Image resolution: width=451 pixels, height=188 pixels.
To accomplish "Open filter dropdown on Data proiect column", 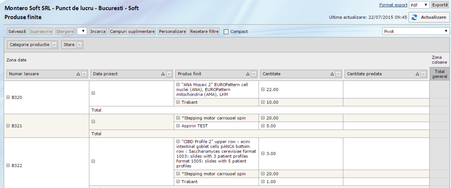I will point(169,74).
